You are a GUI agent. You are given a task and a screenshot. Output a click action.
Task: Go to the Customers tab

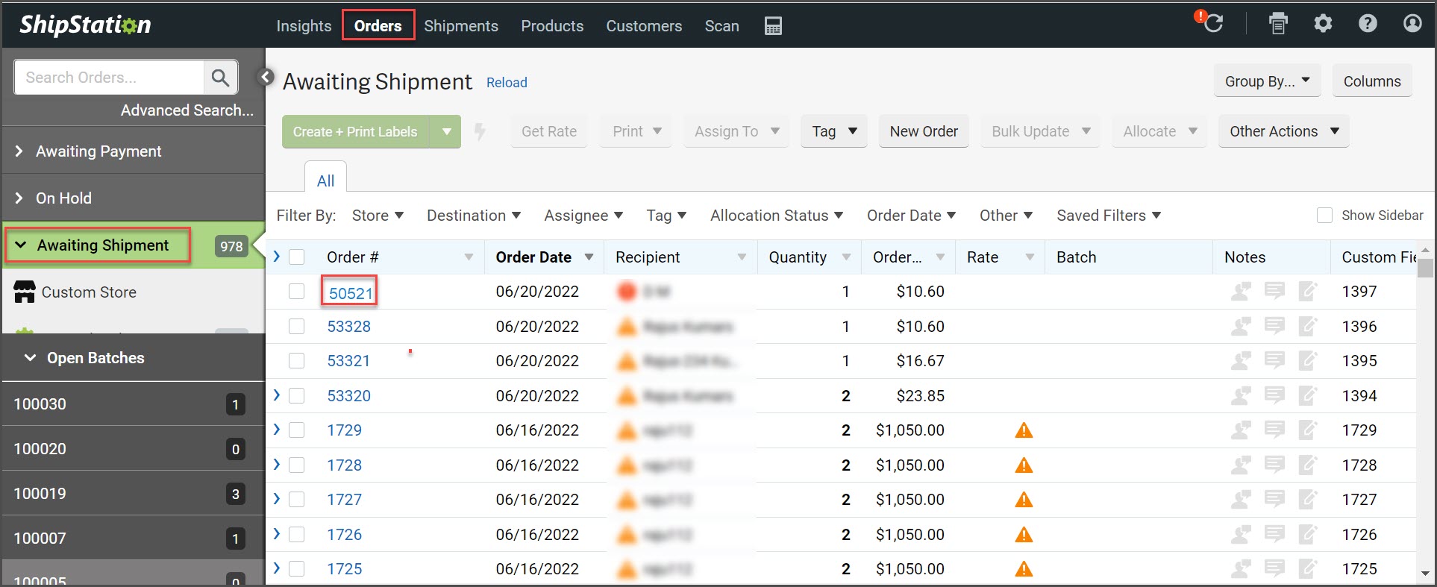point(644,26)
